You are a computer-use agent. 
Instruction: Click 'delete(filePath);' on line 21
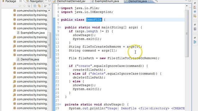[x=89, y=77]
